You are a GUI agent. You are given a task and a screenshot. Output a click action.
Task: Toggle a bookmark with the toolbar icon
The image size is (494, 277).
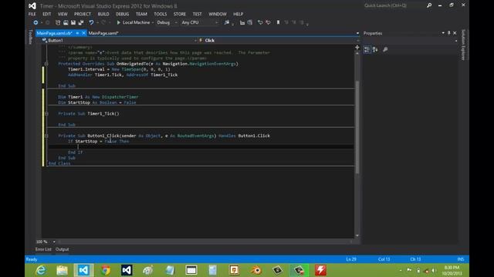click(278, 22)
